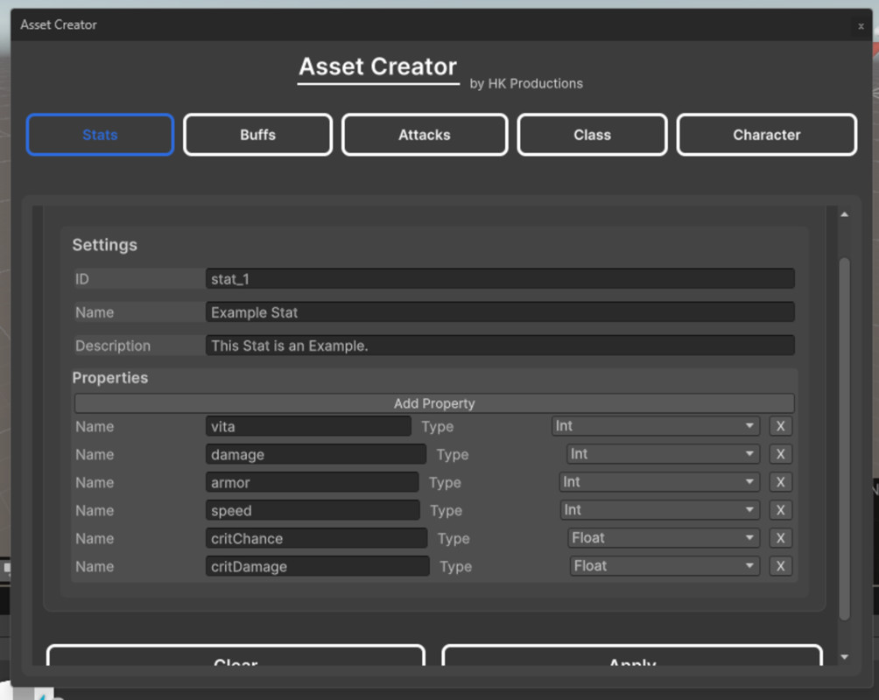Remove the armor property
Image resolution: width=879 pixels, height=700 pixels.
[780, 482]
